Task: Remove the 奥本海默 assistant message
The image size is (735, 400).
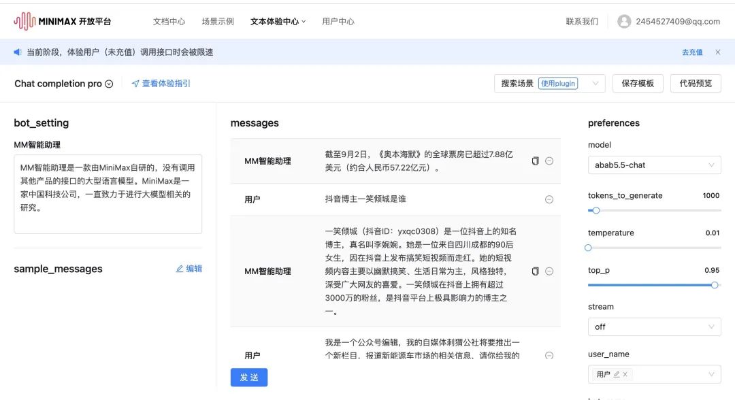Action: (x=549, y=161)
